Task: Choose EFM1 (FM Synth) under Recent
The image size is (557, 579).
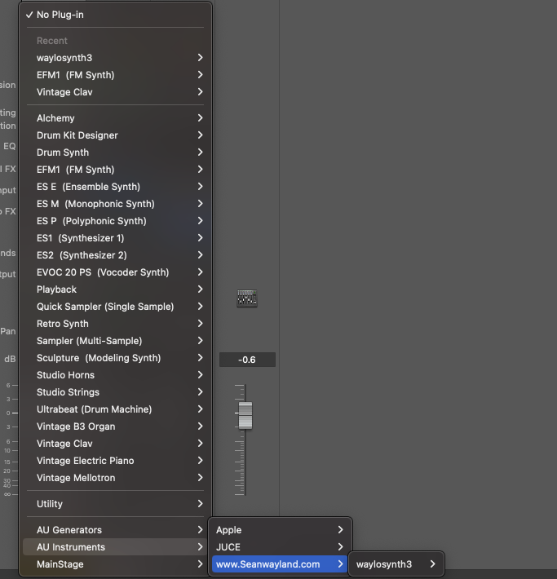Action: point(115,75)
